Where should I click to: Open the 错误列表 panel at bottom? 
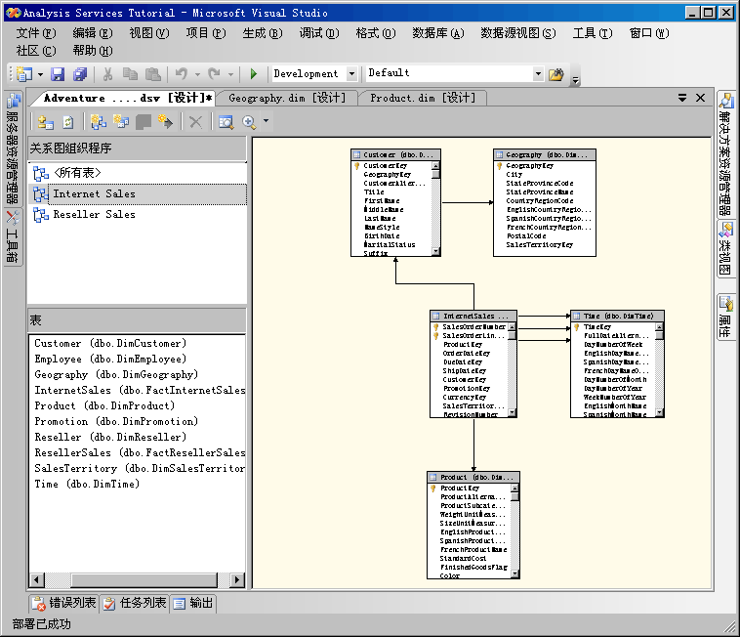point(64,603)
